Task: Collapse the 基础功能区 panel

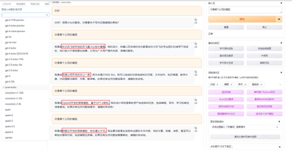Action: [x=281, y=43]
